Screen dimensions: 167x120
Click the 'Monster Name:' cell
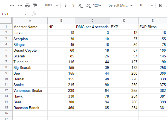tap(30, 27)
